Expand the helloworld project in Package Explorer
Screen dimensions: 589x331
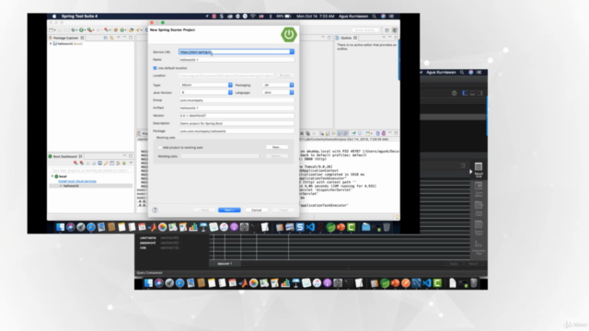tap(51, 44)
